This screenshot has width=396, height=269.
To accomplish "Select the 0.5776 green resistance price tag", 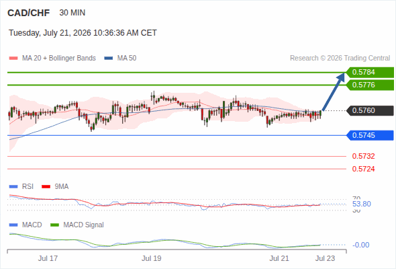I will (x=370, y=85).
